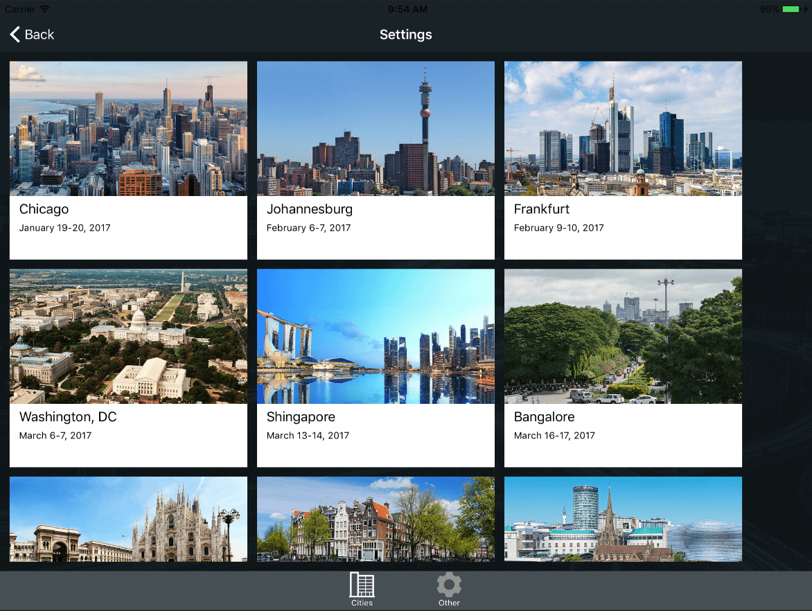Image resolution: width=812 pixels, height=611 pixels.
Task: Select the Johannesburg city title
Action: (310, 209)
